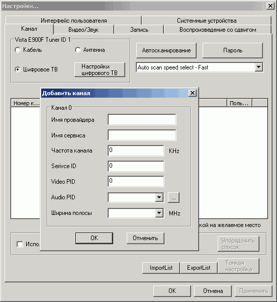The height and width of the screenshot is (302, 277).
Task: Expand the Ширина полосы dropdown
Action: (x=159, y=213)
